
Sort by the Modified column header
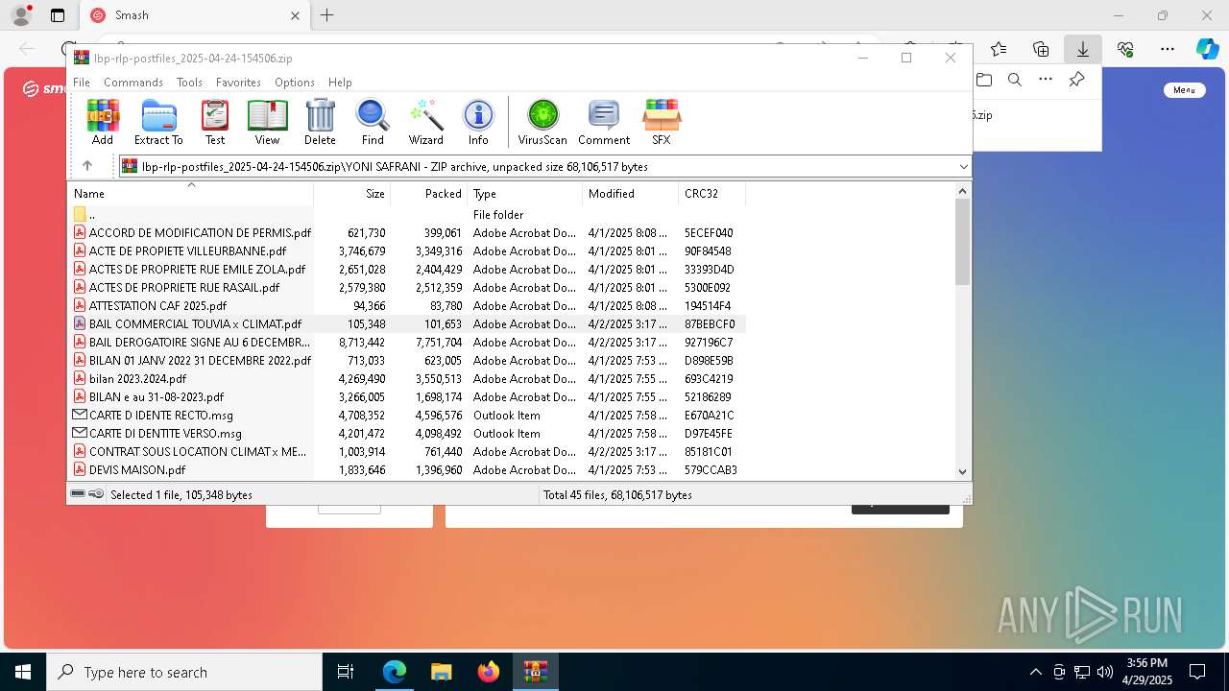630,193
